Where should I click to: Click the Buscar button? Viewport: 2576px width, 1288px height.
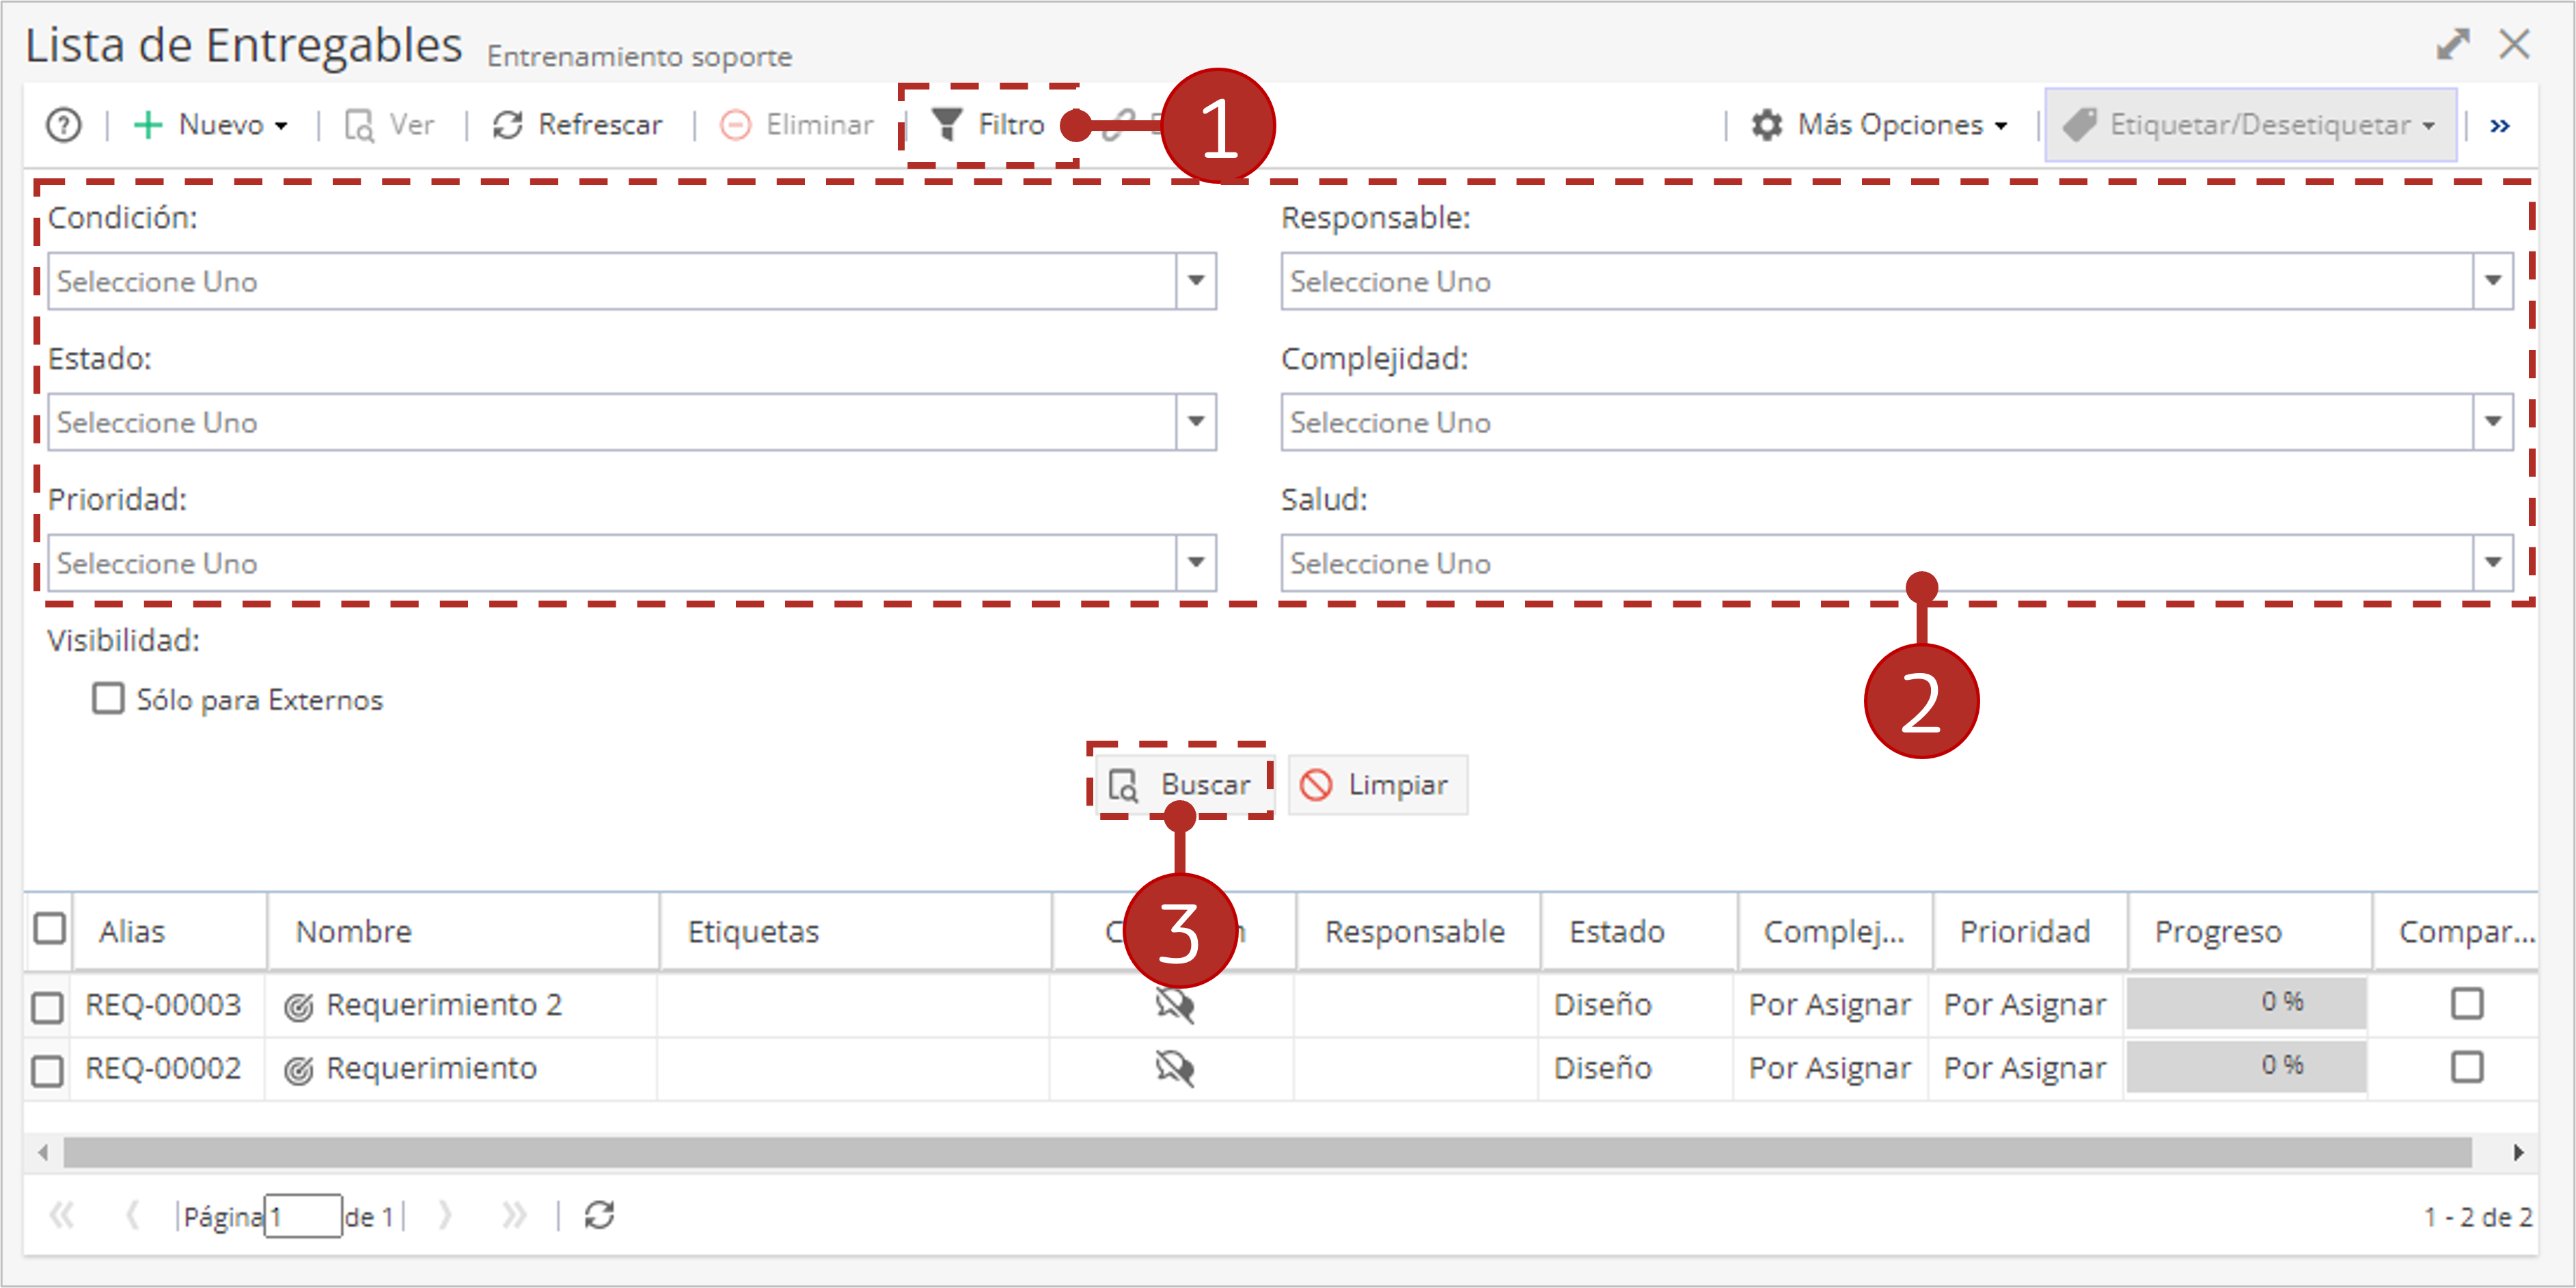coord(1180,785)
